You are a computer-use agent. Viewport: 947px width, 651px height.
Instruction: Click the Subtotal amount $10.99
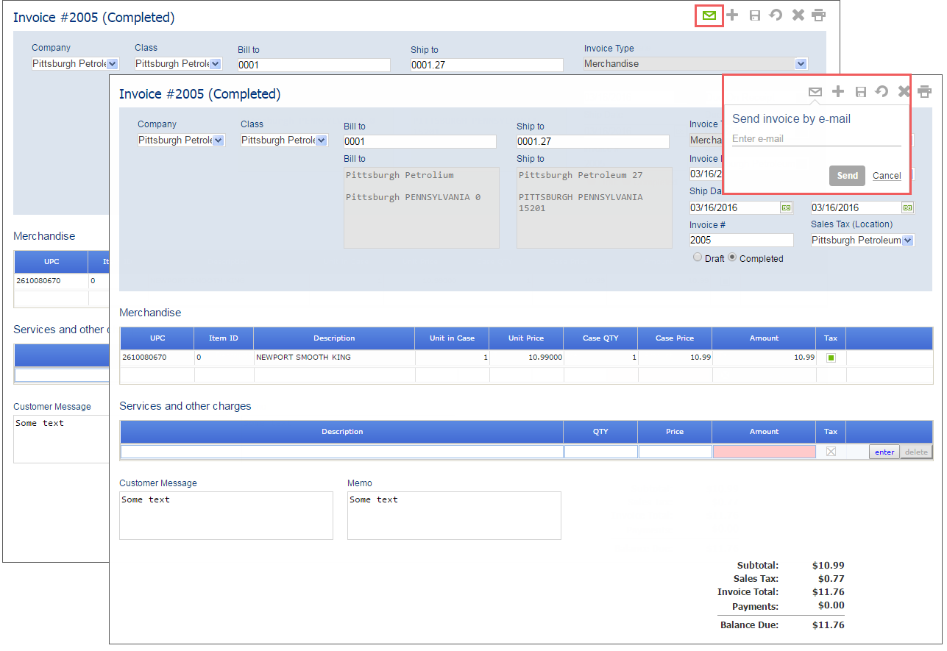click(x=829, y=566)
